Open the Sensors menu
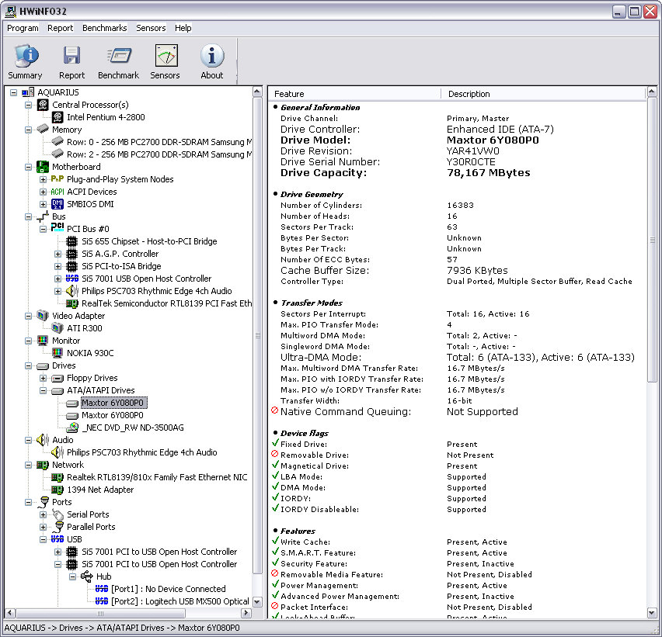Image resolution: width=662 pixels, height=637 pixels. coord(151,28)
